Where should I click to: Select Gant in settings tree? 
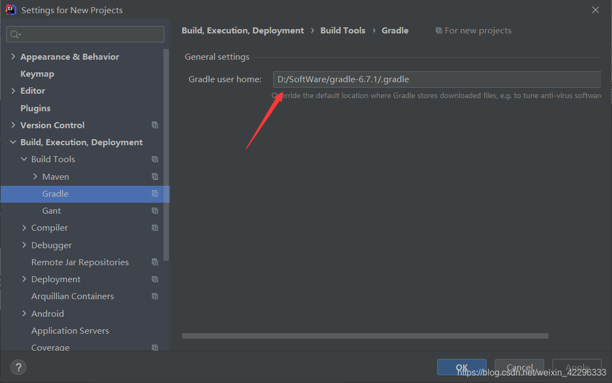(52, 210)
